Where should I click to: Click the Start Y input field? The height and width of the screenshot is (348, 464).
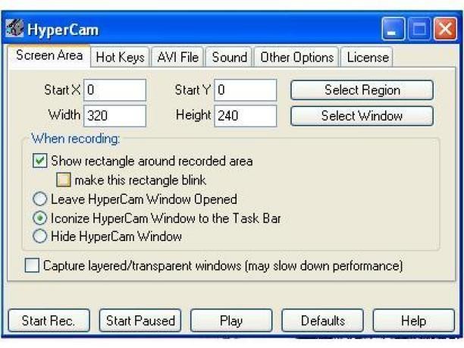tap(246, 90)
